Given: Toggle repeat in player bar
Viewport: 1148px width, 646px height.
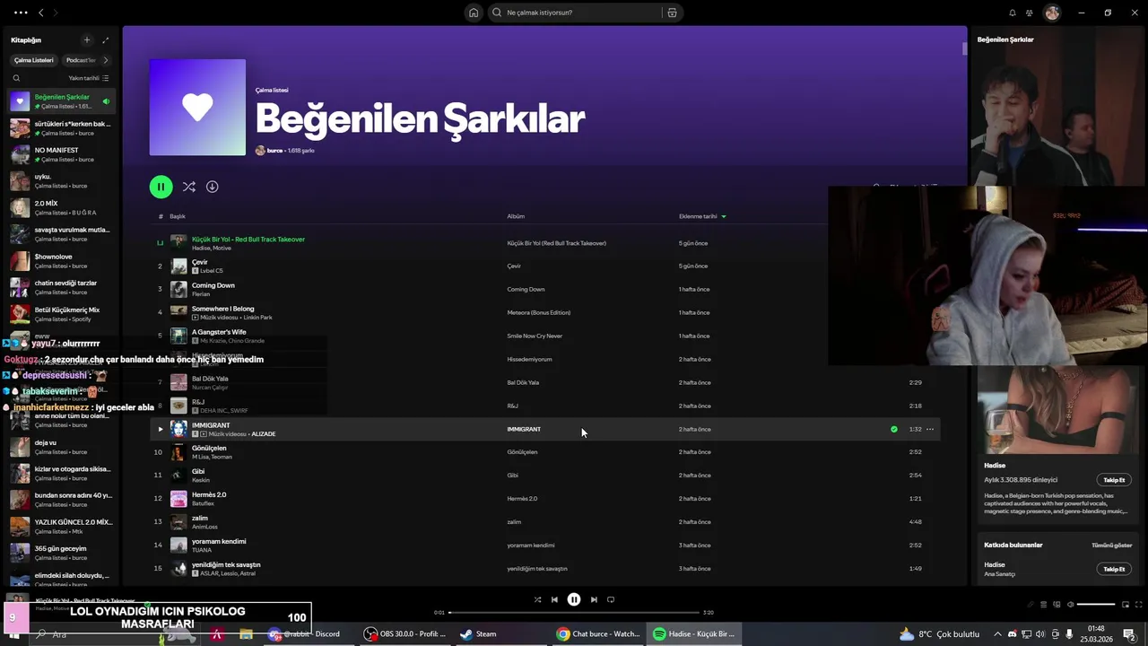Looking at the screenshot, I should (611, 599).
